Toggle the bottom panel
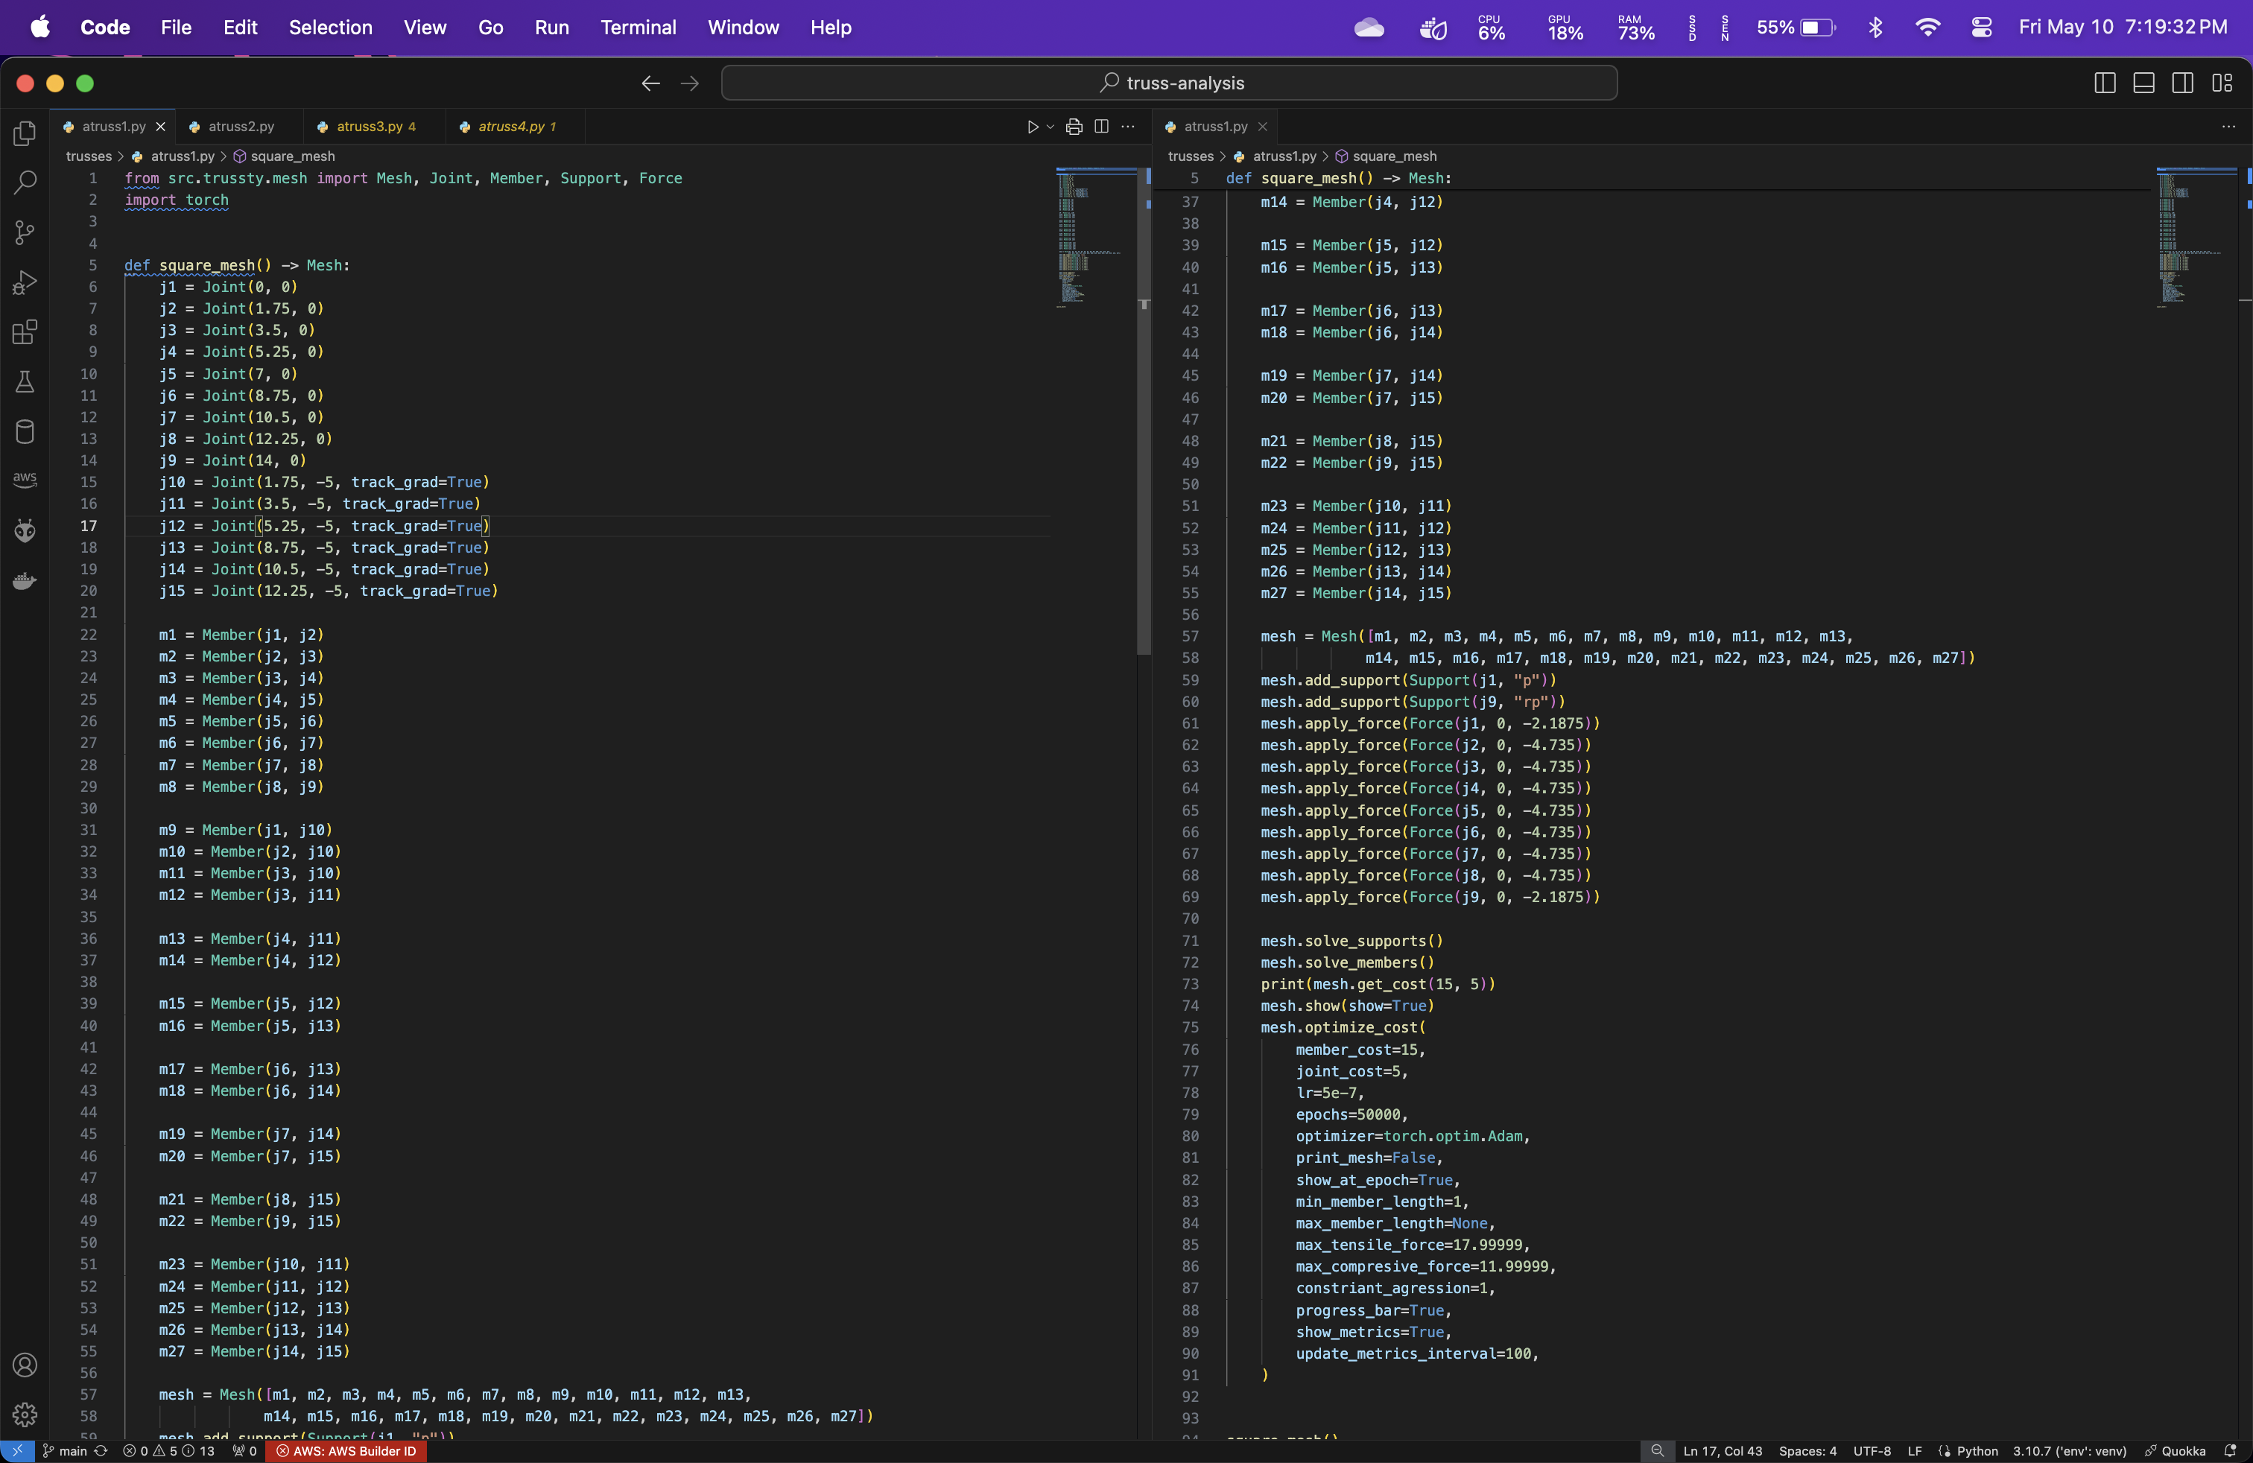 point(2144,83)
